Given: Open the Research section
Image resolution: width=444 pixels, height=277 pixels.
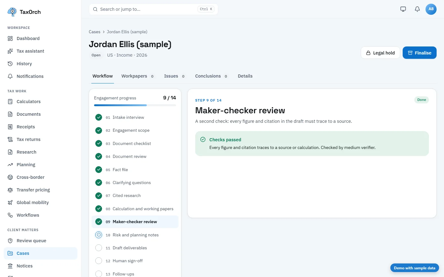Looking at the screenshot, I should pyautogui.click(x=40, y=152).
